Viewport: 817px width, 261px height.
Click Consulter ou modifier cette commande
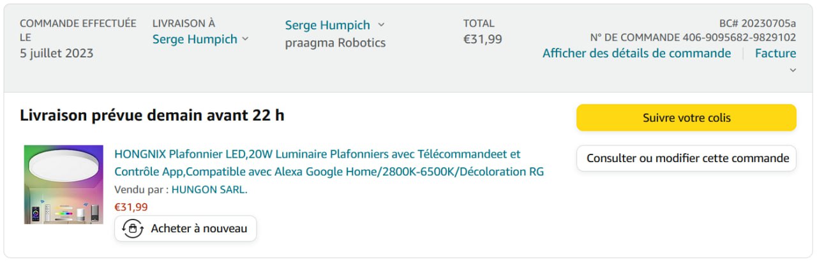click(x=686, y=158)
